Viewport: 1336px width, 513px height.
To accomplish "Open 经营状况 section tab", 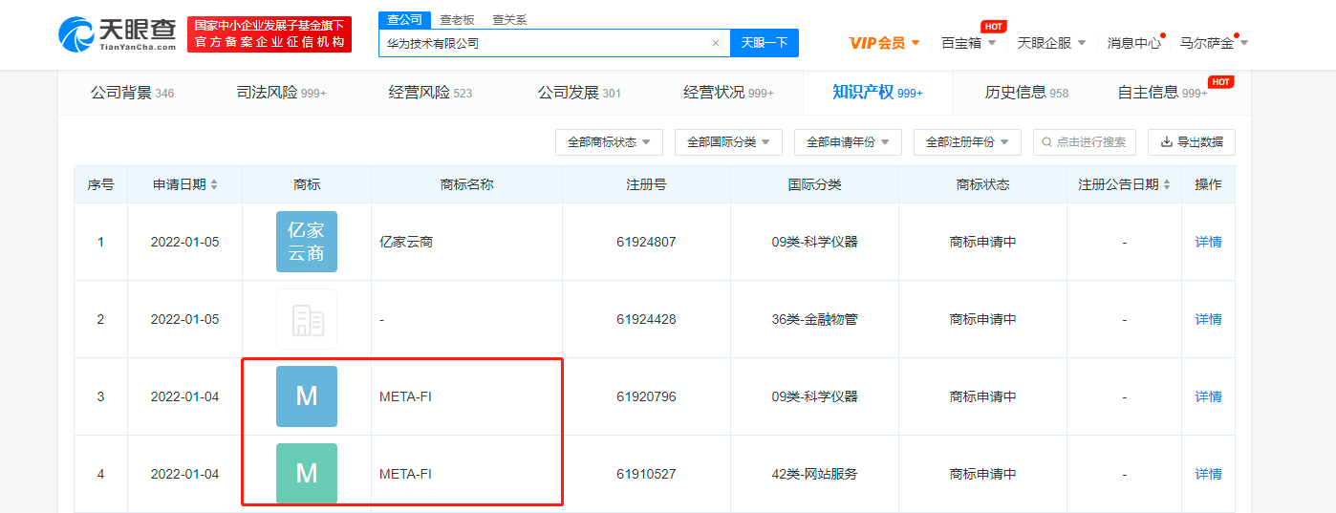I will (728, 93).
